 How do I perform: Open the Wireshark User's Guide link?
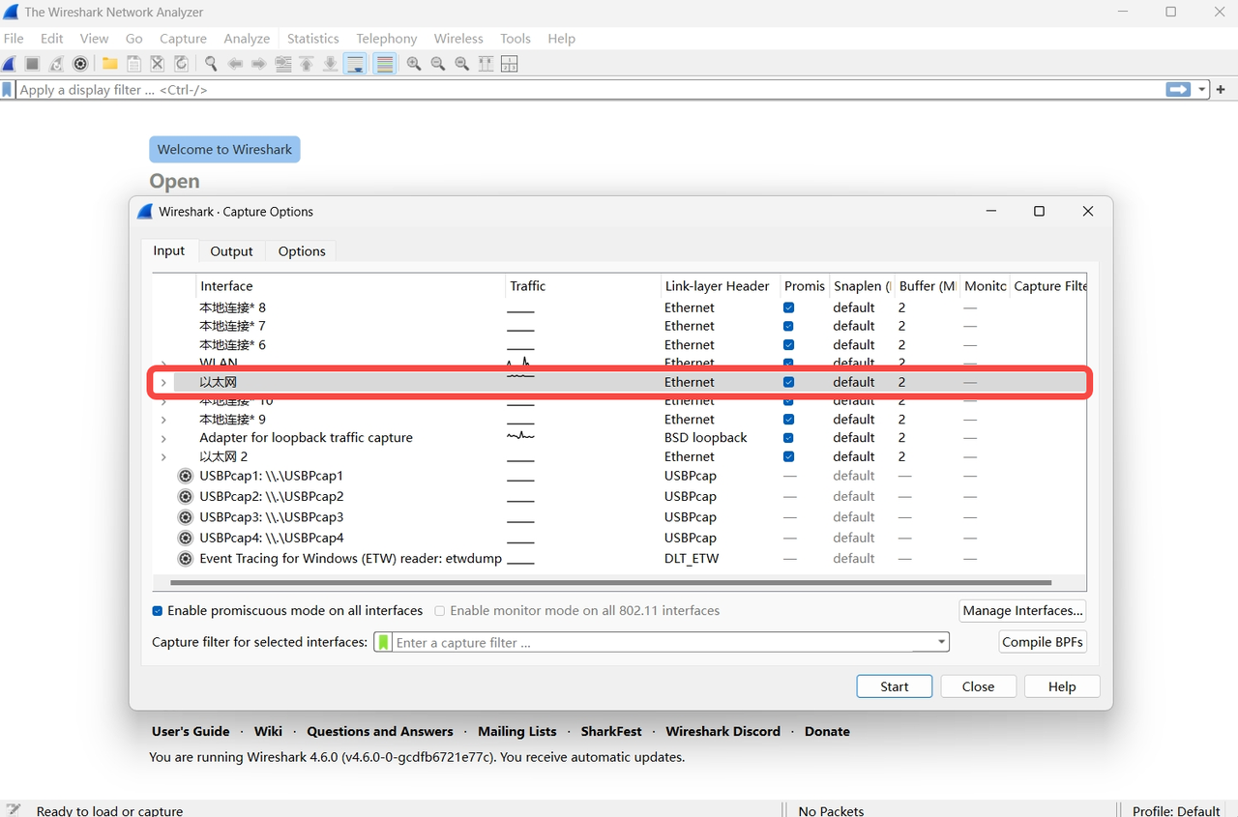click(191, 731)
